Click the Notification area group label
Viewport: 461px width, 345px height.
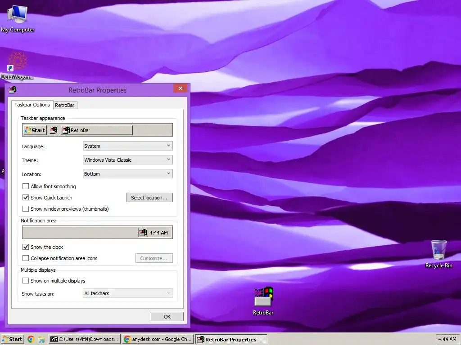pos(39,221)
